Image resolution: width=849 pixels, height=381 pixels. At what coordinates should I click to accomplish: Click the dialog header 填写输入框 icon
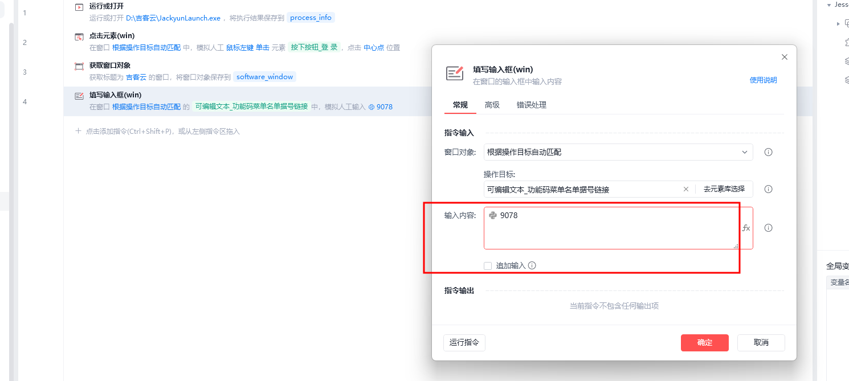(454, 74)
